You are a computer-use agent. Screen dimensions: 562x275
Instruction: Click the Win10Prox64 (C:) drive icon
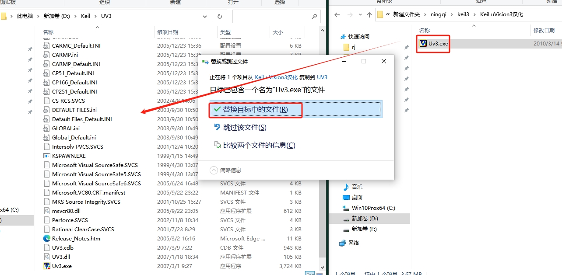[x=346, y=208]
